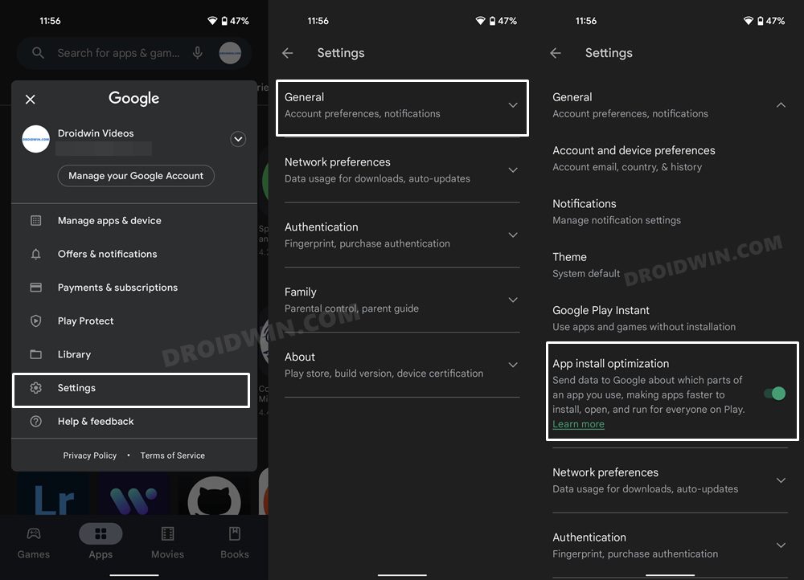Tap the Manage apps & device icon
Image resolution: width=804 pixels, height=580 pixels.
tap(35, 220)
